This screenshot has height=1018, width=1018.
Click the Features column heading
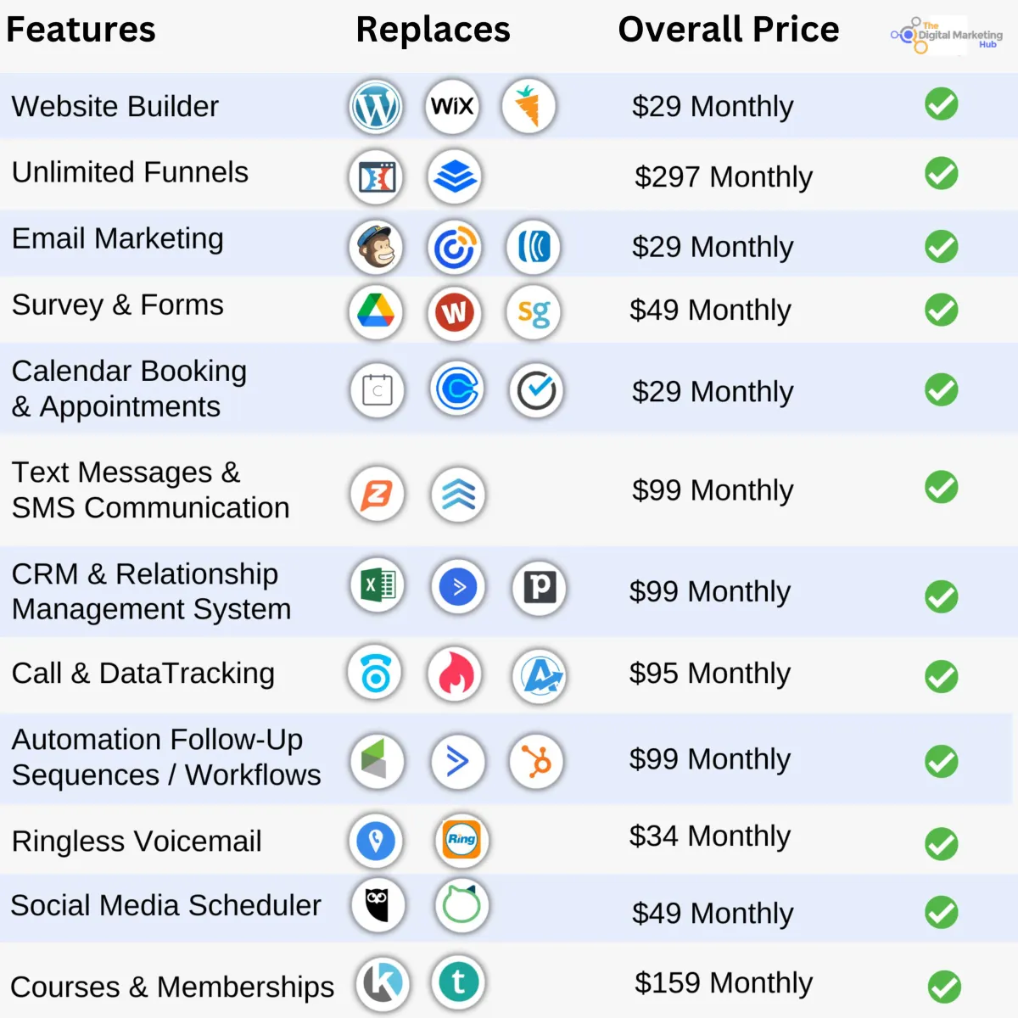[81, 30]
